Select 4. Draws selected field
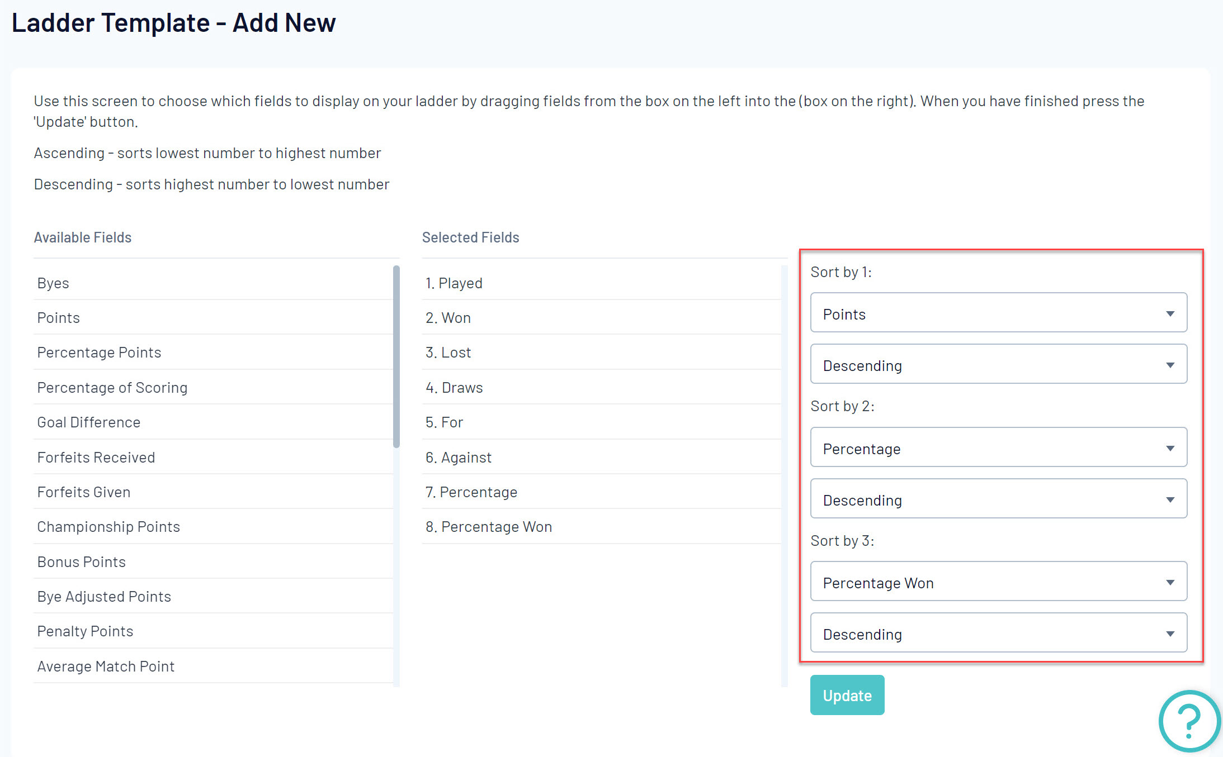1223x757 pixels. point(454,388)
